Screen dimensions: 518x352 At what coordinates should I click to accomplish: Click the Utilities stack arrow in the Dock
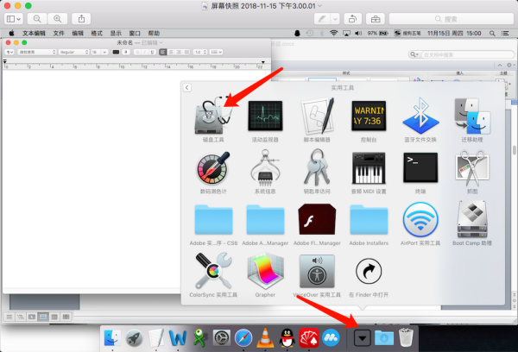(x=363, y=336)
